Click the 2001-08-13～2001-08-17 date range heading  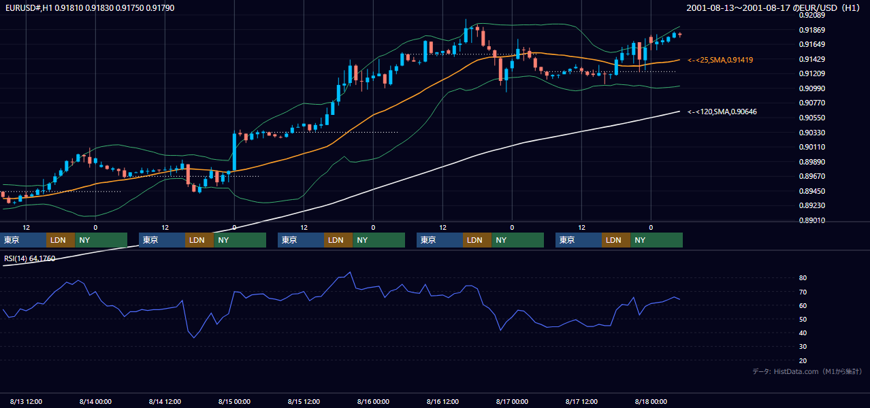(773, 8)
